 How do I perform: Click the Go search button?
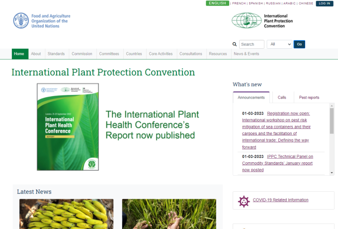pos(299,44)
